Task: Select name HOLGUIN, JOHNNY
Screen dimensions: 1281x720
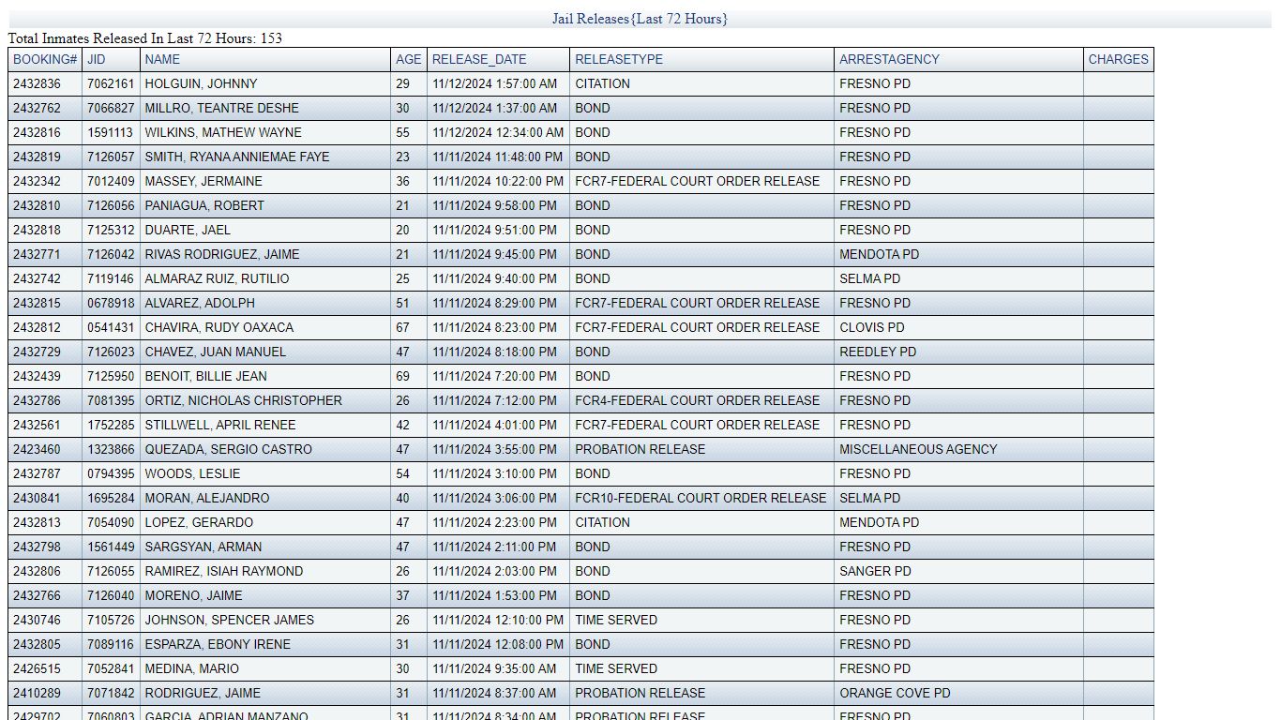Action: click(201, 83)
